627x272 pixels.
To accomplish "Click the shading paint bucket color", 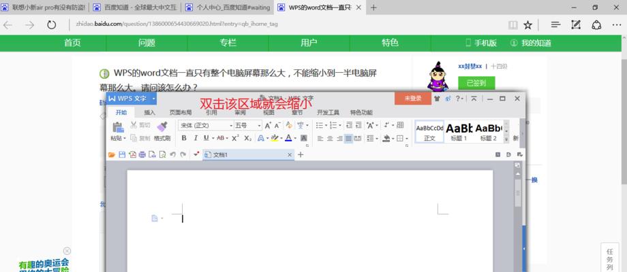I will (x=388, y=139).
